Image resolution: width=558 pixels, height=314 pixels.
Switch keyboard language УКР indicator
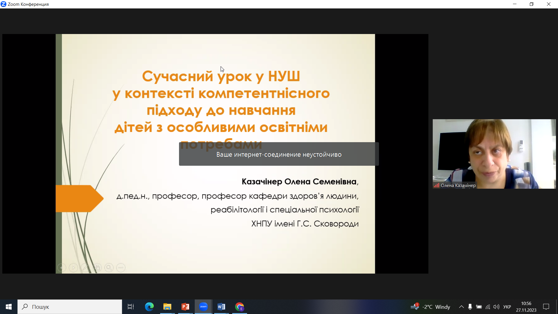[507, 307]
